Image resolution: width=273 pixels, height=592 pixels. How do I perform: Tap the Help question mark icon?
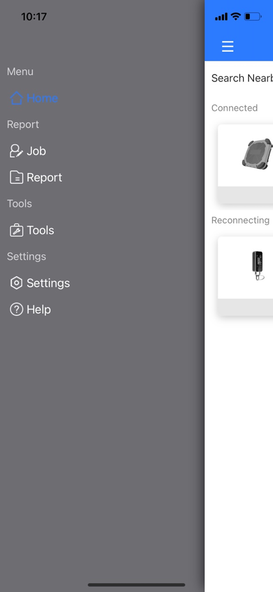coord(16,309)
